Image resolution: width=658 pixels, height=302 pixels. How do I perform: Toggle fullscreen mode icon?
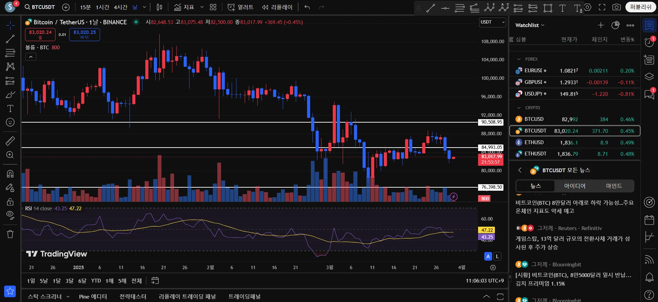coord(602,7)
